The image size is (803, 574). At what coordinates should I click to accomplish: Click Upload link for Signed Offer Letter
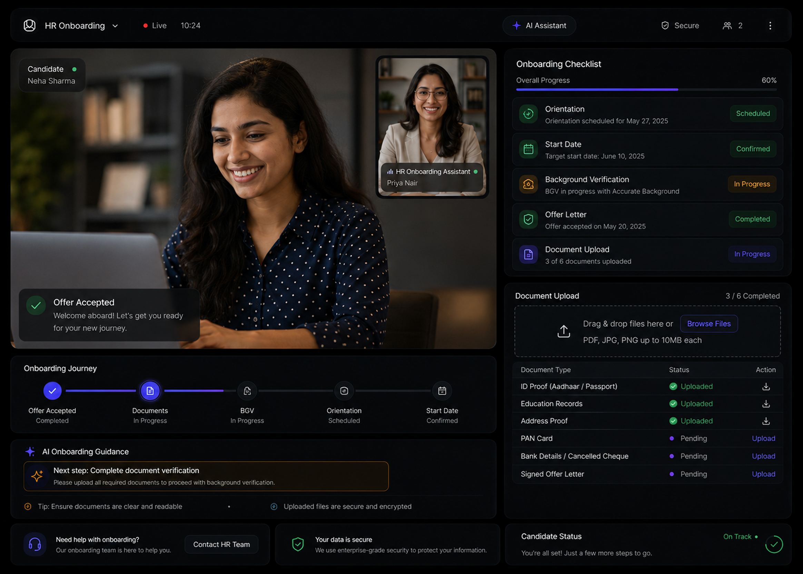763,474
